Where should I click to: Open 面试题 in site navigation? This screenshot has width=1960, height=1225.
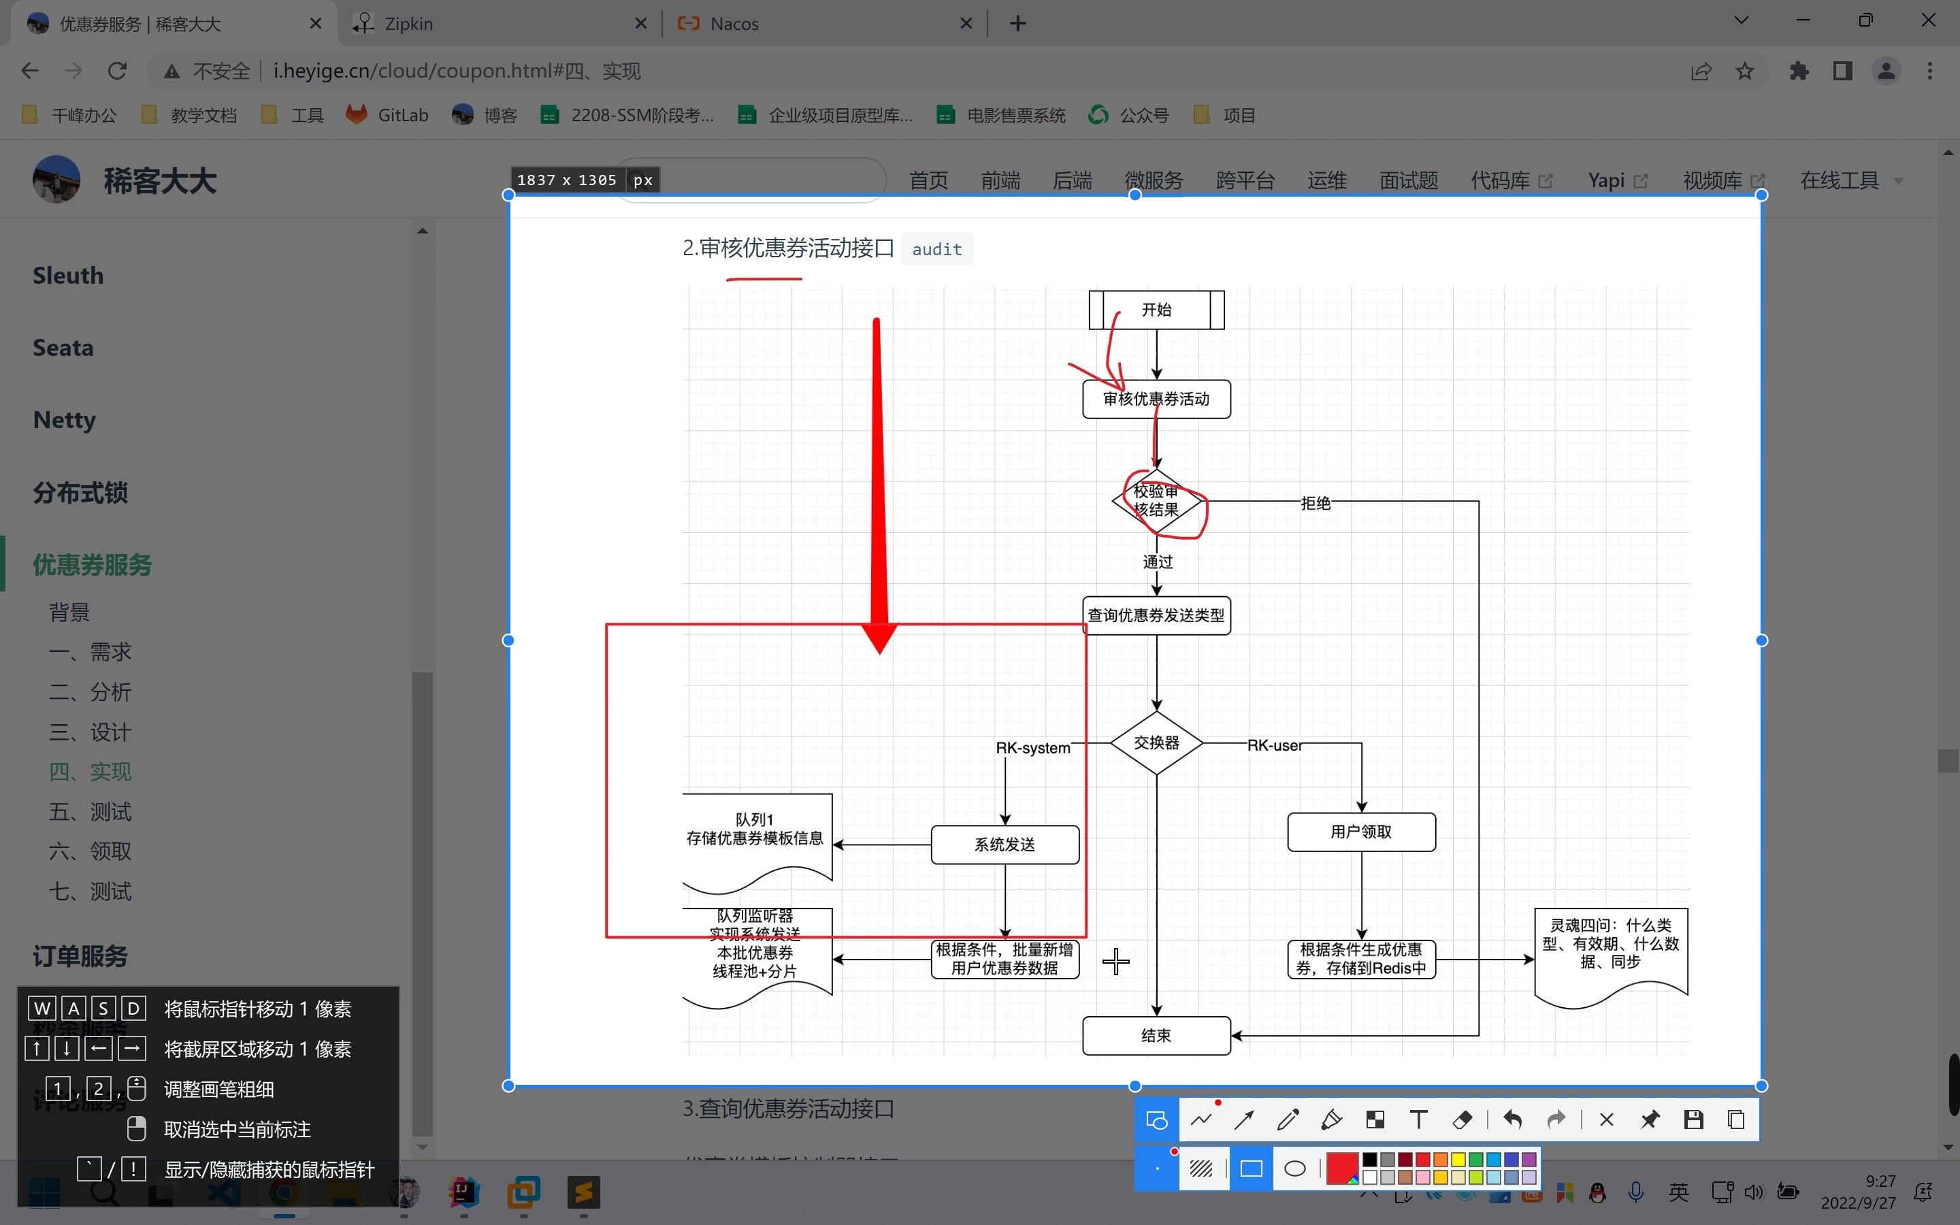[1409, 180]
